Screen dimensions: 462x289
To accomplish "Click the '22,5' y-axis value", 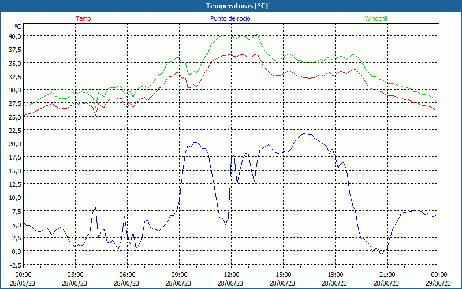I will coord(16,131).
